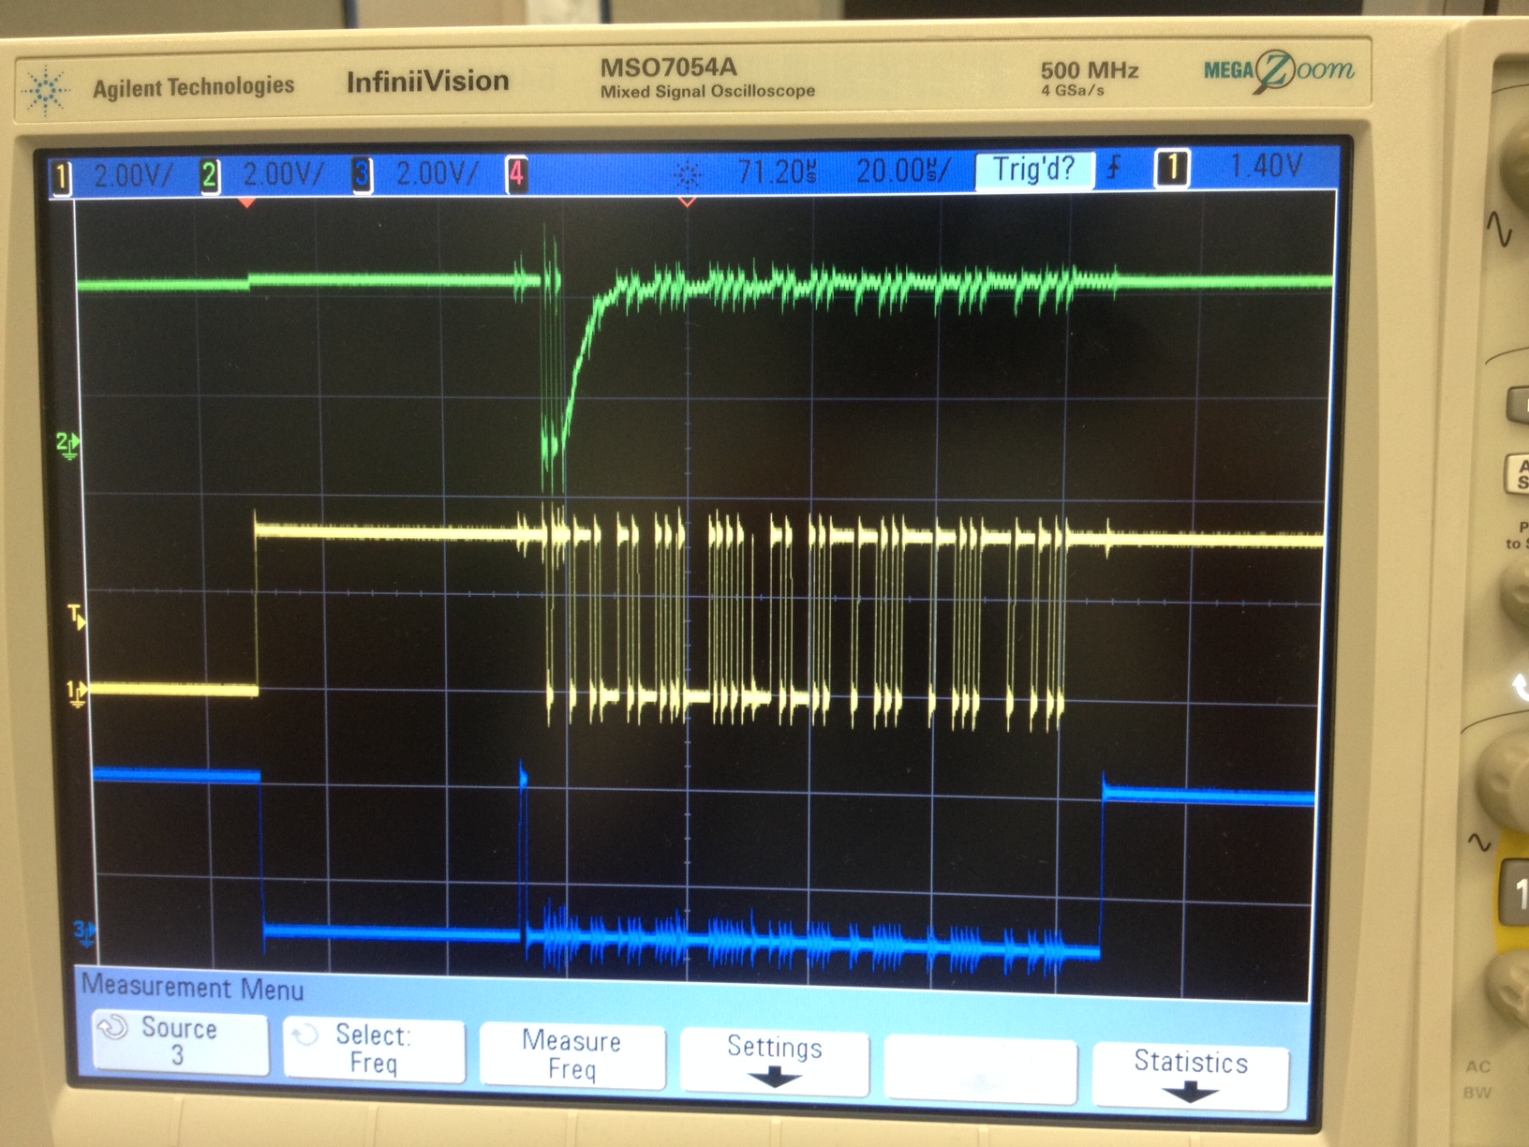The width and height of the screenshot is (1529, 1147).
Task: Click the 500 MHz bandwidth label
Action: click(1090, 70)
